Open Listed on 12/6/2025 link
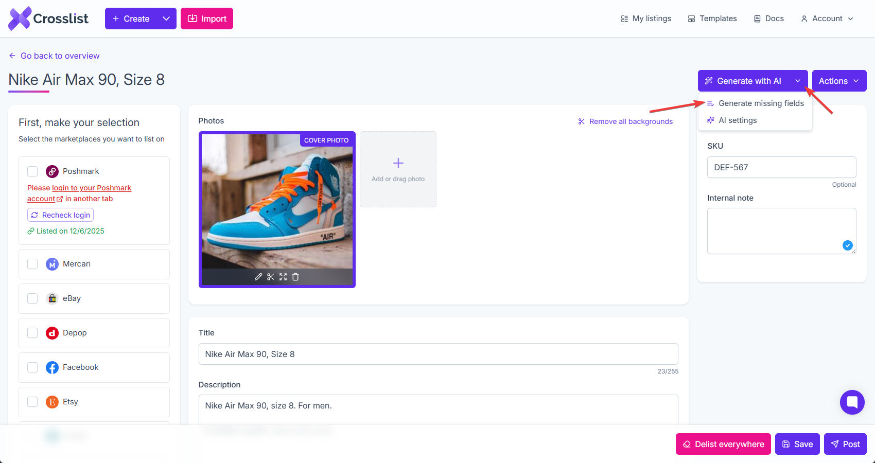875x463 pixels. tap(66, 231)
